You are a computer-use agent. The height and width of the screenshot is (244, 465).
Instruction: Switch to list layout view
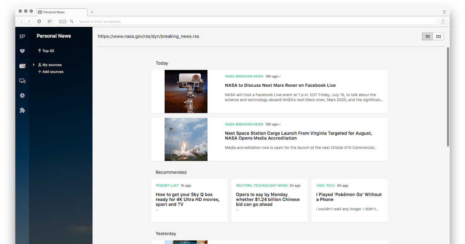(427, 36)
